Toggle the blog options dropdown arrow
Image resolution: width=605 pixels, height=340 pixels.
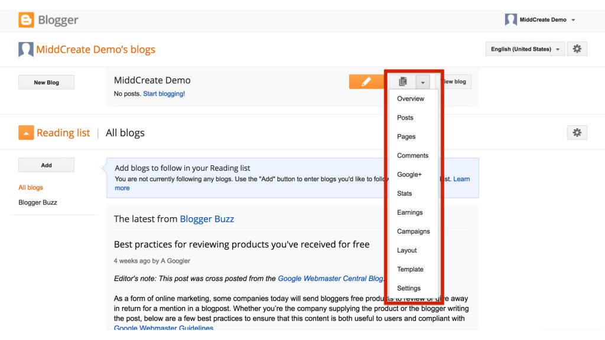point(422,82)
